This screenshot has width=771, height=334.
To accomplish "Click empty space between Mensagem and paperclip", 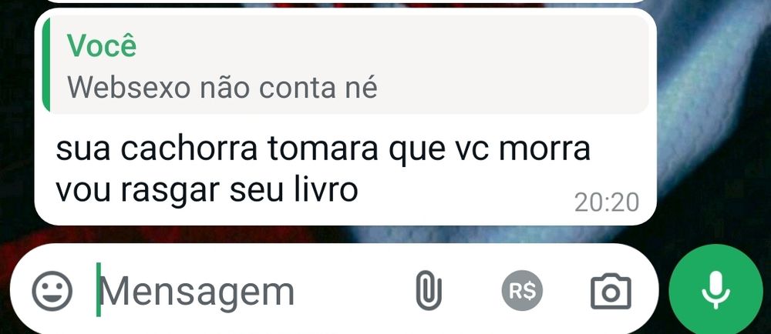I will click(354, 292).
